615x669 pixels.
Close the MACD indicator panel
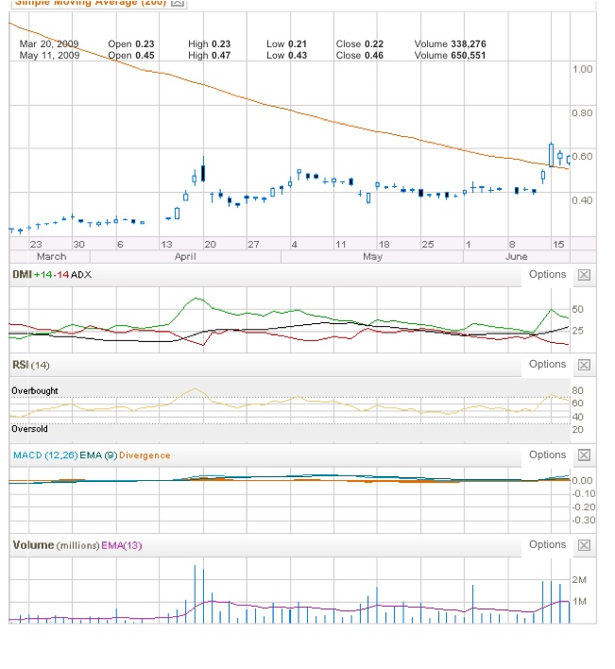(x=584, y=455)
